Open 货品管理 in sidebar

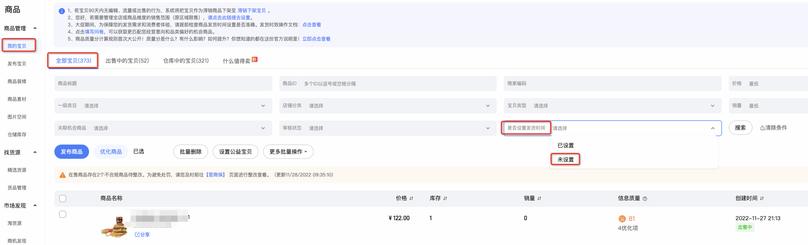tap(17, 188)
